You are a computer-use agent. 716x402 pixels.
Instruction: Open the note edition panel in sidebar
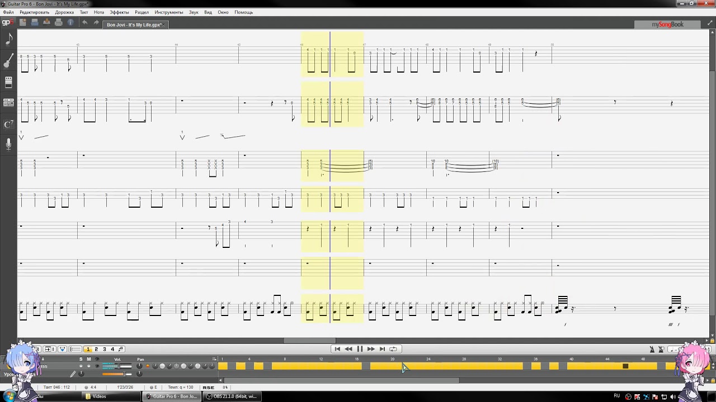click(x=8, y=39)
